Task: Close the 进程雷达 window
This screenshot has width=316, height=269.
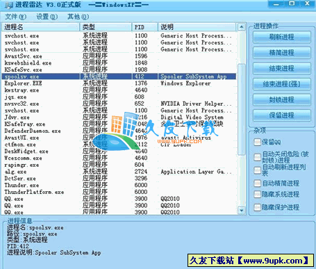Action: tap(308, 3)
